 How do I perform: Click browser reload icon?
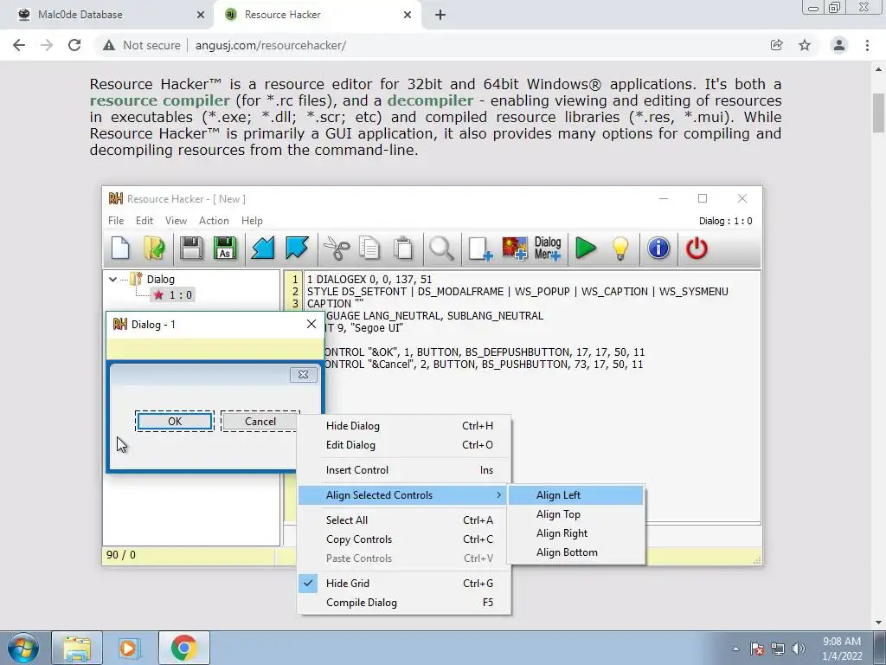(x=74, y=45)
